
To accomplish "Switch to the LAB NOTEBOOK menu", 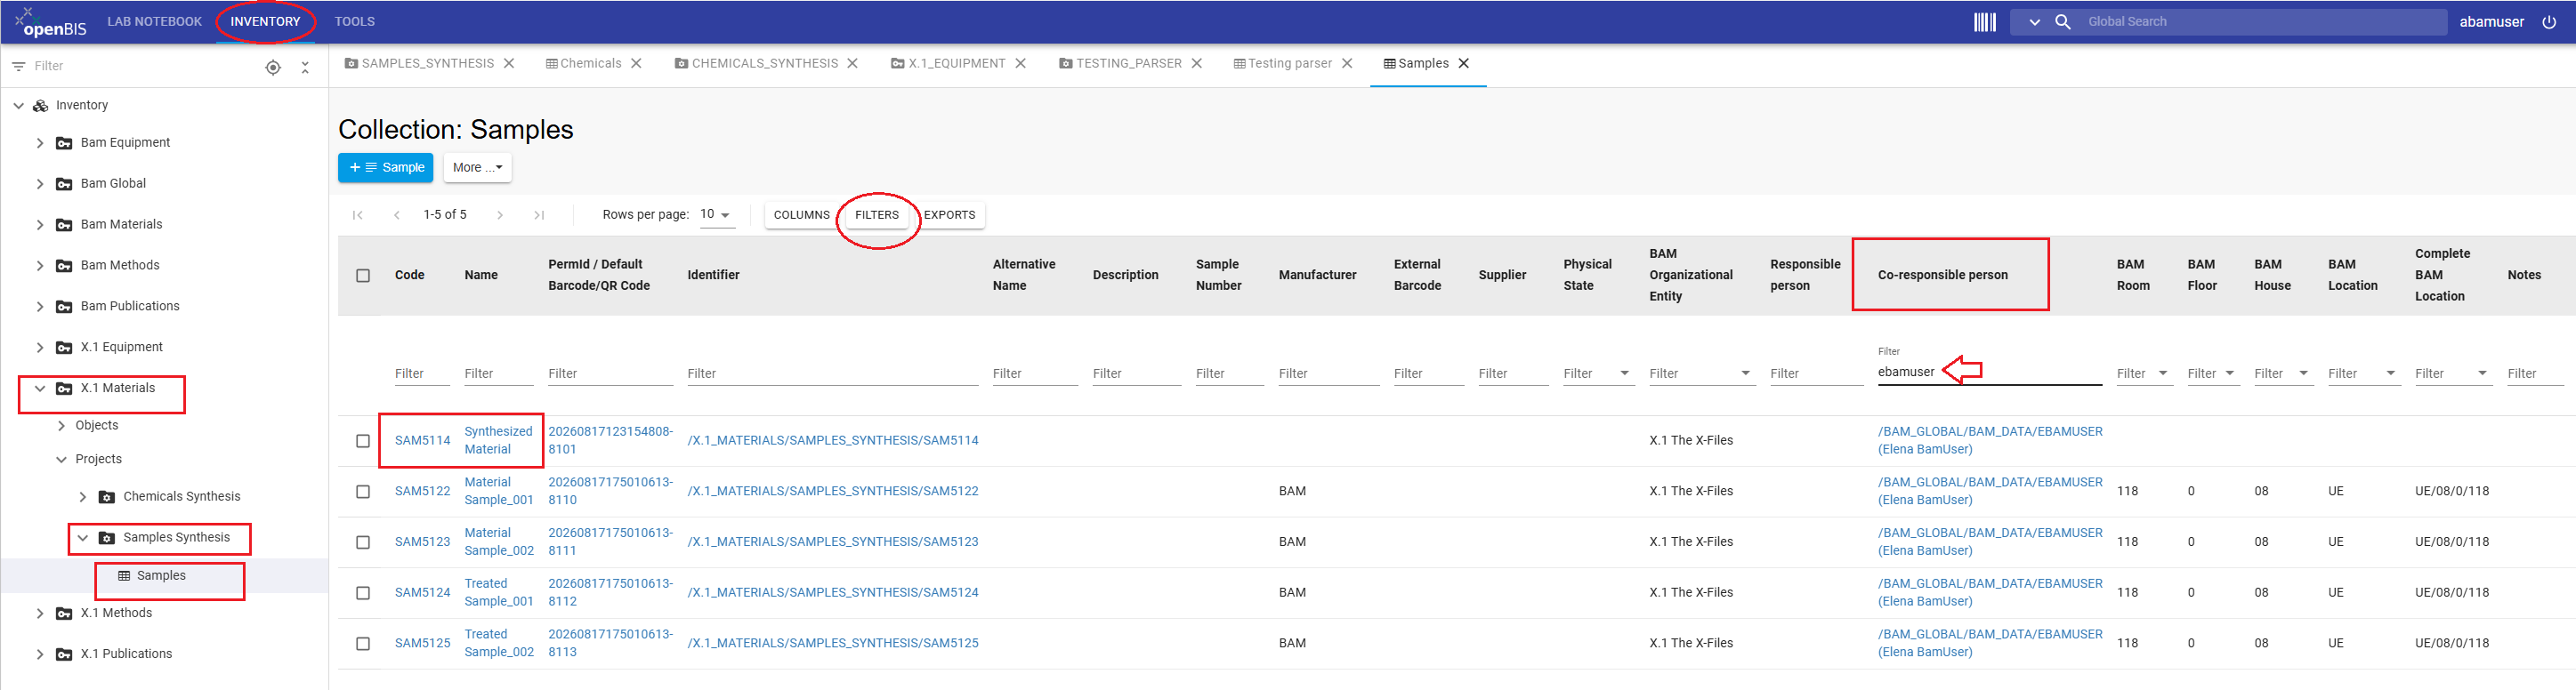I will pos(155,22).
